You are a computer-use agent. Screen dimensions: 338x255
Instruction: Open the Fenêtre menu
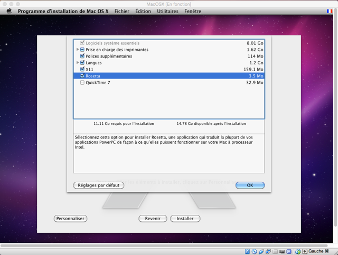[192, 11]
